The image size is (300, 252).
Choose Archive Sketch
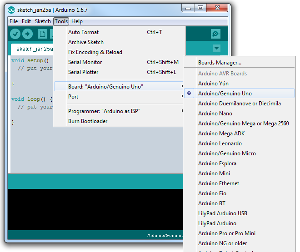[x=119, y=42]
